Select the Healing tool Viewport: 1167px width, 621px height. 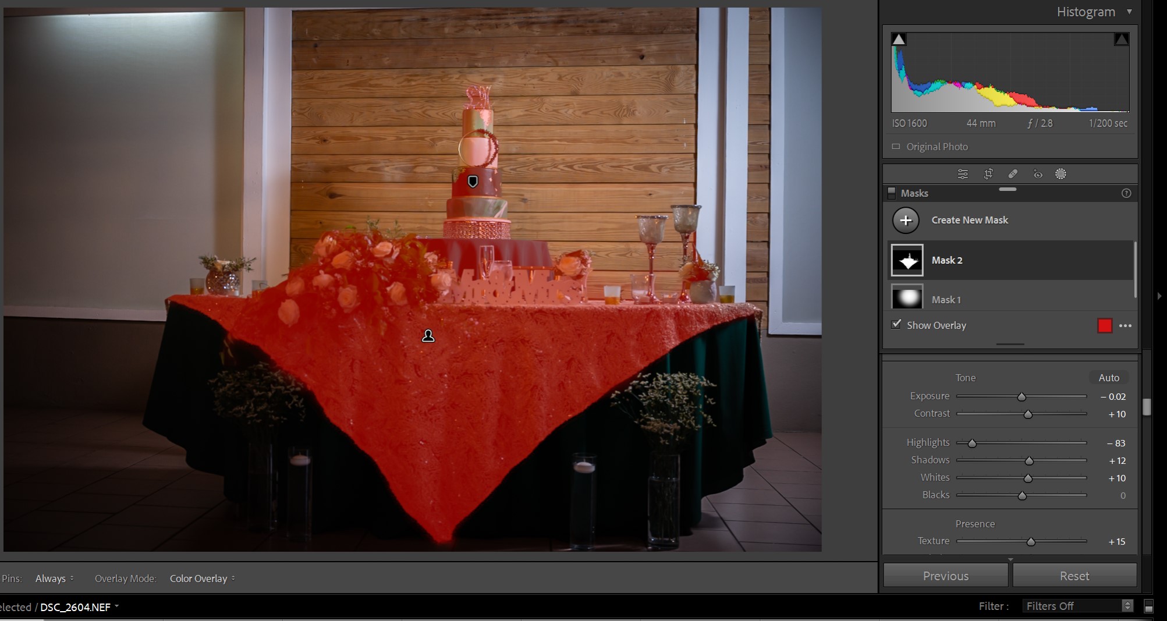(1012, 173)
